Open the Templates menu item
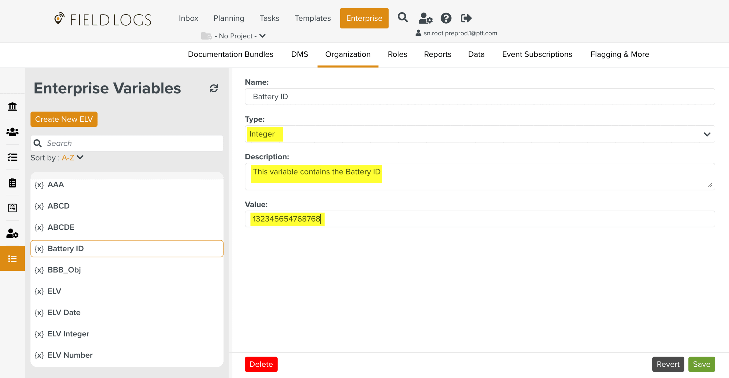Screen dimensions: 729x378 [x=312, y=18]
